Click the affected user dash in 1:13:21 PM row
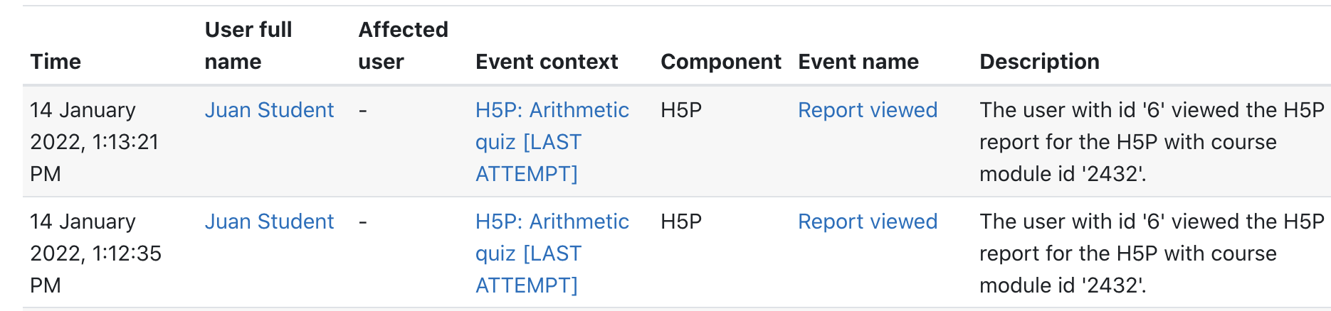Image resolution: width=1331 pixels, height=311 pixels. [x=363, y=111]
